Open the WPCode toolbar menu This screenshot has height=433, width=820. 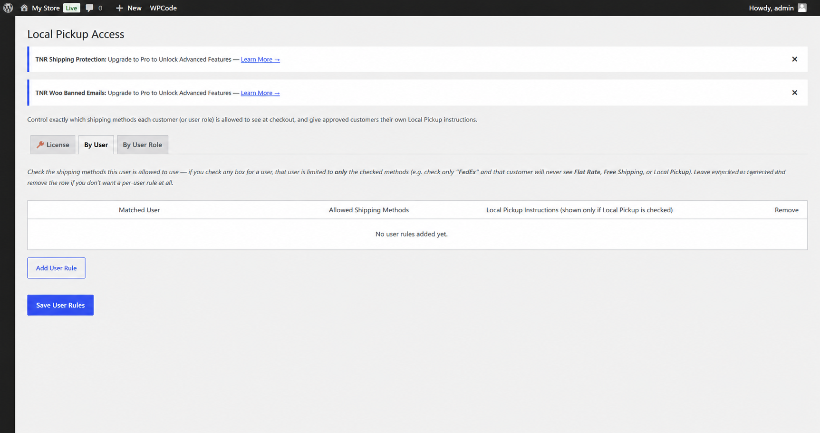163,8
